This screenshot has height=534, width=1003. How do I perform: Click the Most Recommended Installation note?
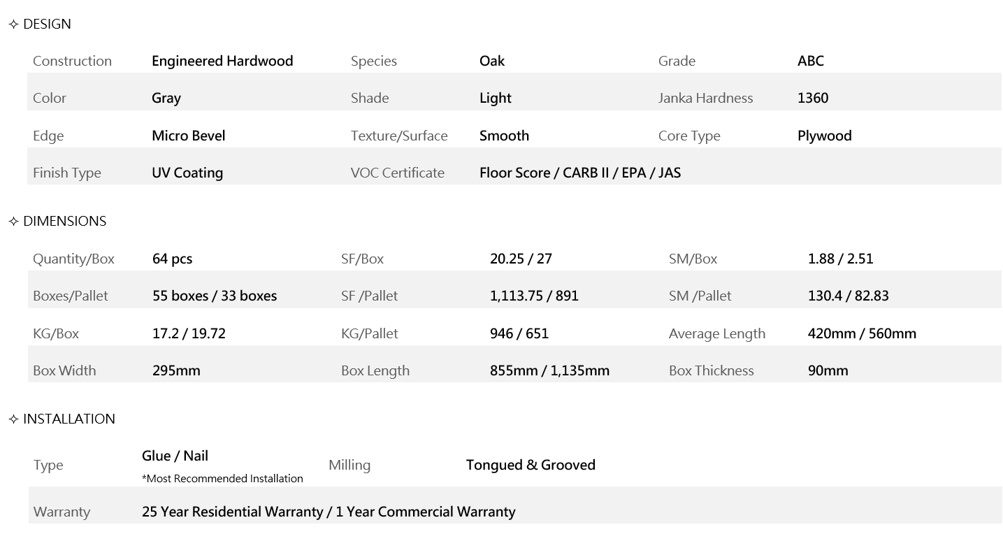coord(222,479)
